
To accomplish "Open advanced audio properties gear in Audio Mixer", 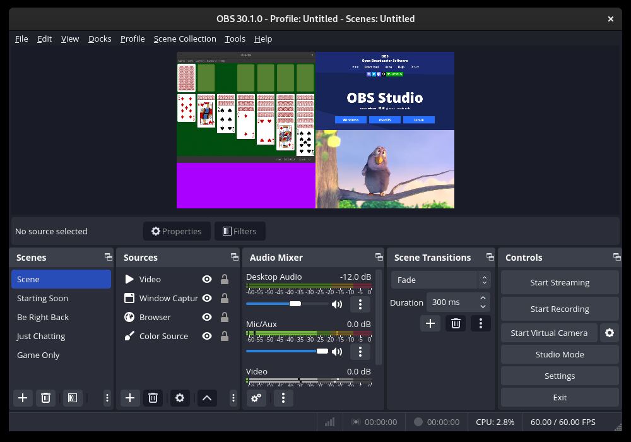I will pyautogui.click(x=256, y=398).
